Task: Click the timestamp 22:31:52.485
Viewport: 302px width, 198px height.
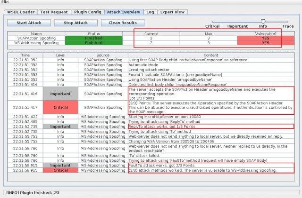Action: coord(25,122)
